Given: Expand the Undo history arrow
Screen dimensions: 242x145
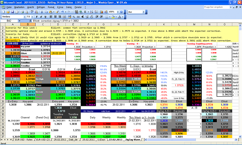Looking at the screenshot, I should click(65, 12).
